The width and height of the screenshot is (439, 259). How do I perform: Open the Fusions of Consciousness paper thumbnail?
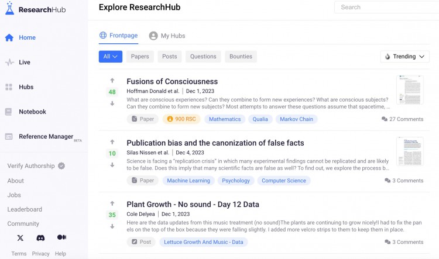coord(410,90)
